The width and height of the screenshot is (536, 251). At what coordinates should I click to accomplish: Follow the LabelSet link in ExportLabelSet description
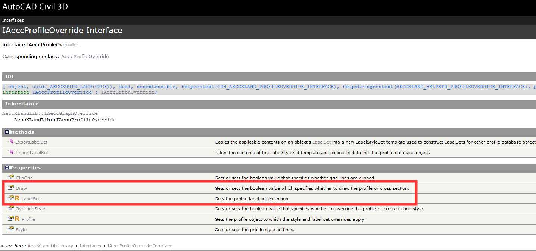pyautogui.click(x=321, y=142)
